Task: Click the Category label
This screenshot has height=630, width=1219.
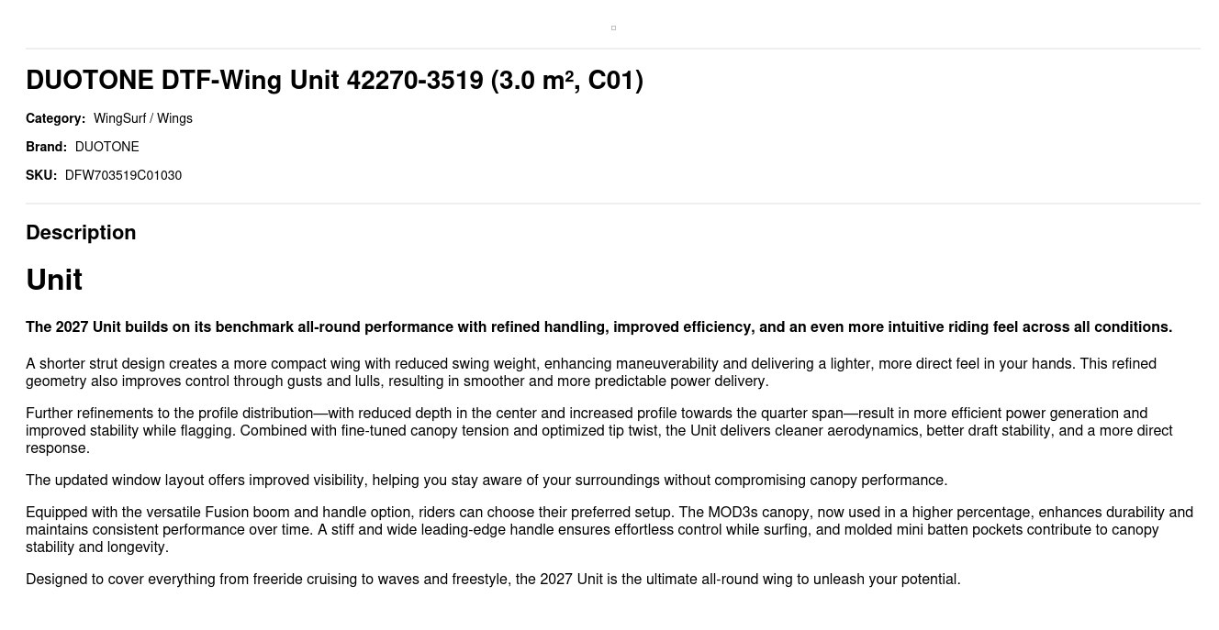Action: pos(55,118)
